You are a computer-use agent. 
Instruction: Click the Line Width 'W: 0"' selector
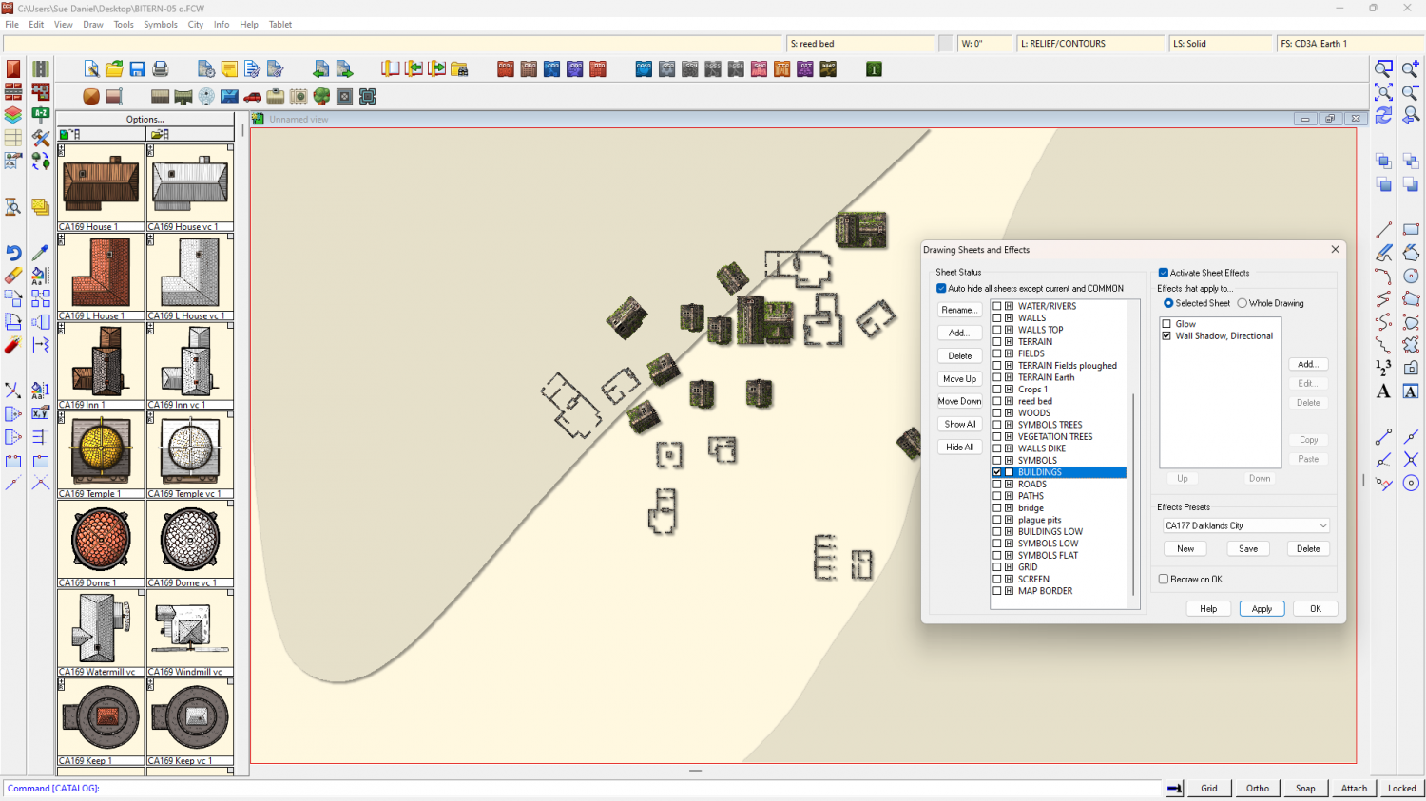click(x=984, y=44)
